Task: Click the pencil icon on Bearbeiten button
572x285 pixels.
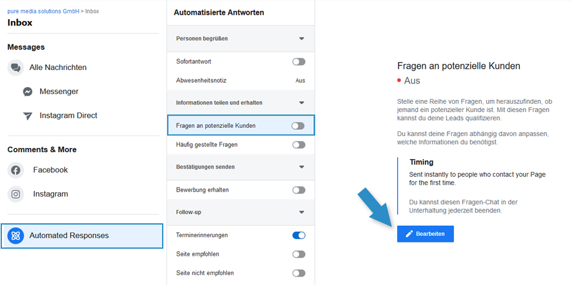Action: (x=409, y=234)
